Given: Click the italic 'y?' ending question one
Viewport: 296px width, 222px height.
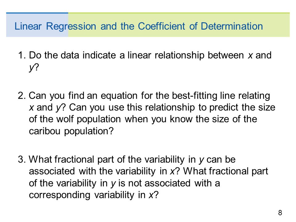Looking at the screenshot, I should coord(34,68).
